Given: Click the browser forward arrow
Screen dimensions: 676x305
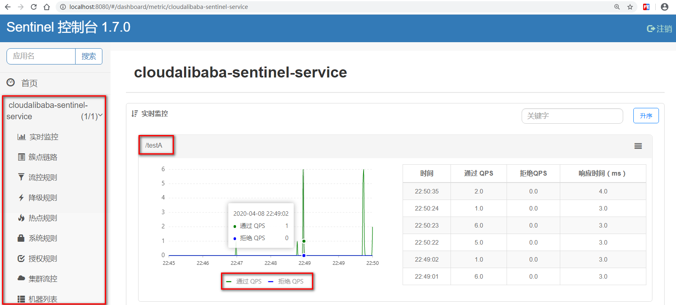Looking at the screenshot, I should point(21,7).
